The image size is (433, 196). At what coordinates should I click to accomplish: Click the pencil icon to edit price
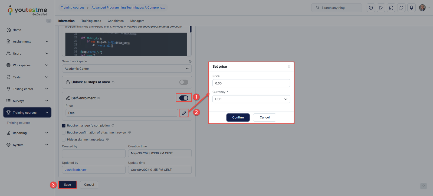[184, 113]
